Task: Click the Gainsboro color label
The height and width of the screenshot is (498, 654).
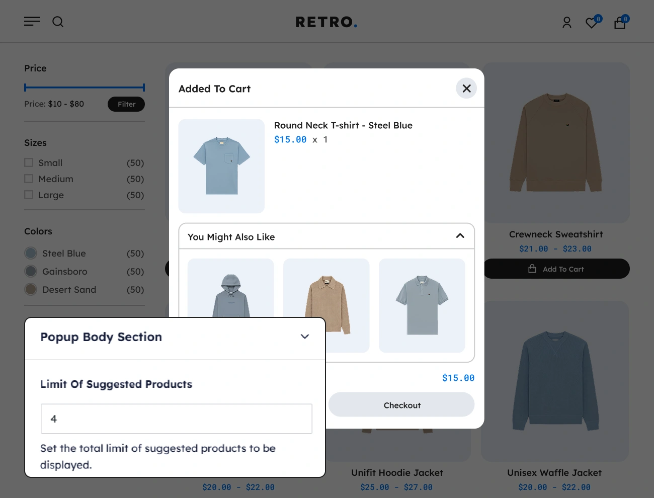Action: point(65,272)
